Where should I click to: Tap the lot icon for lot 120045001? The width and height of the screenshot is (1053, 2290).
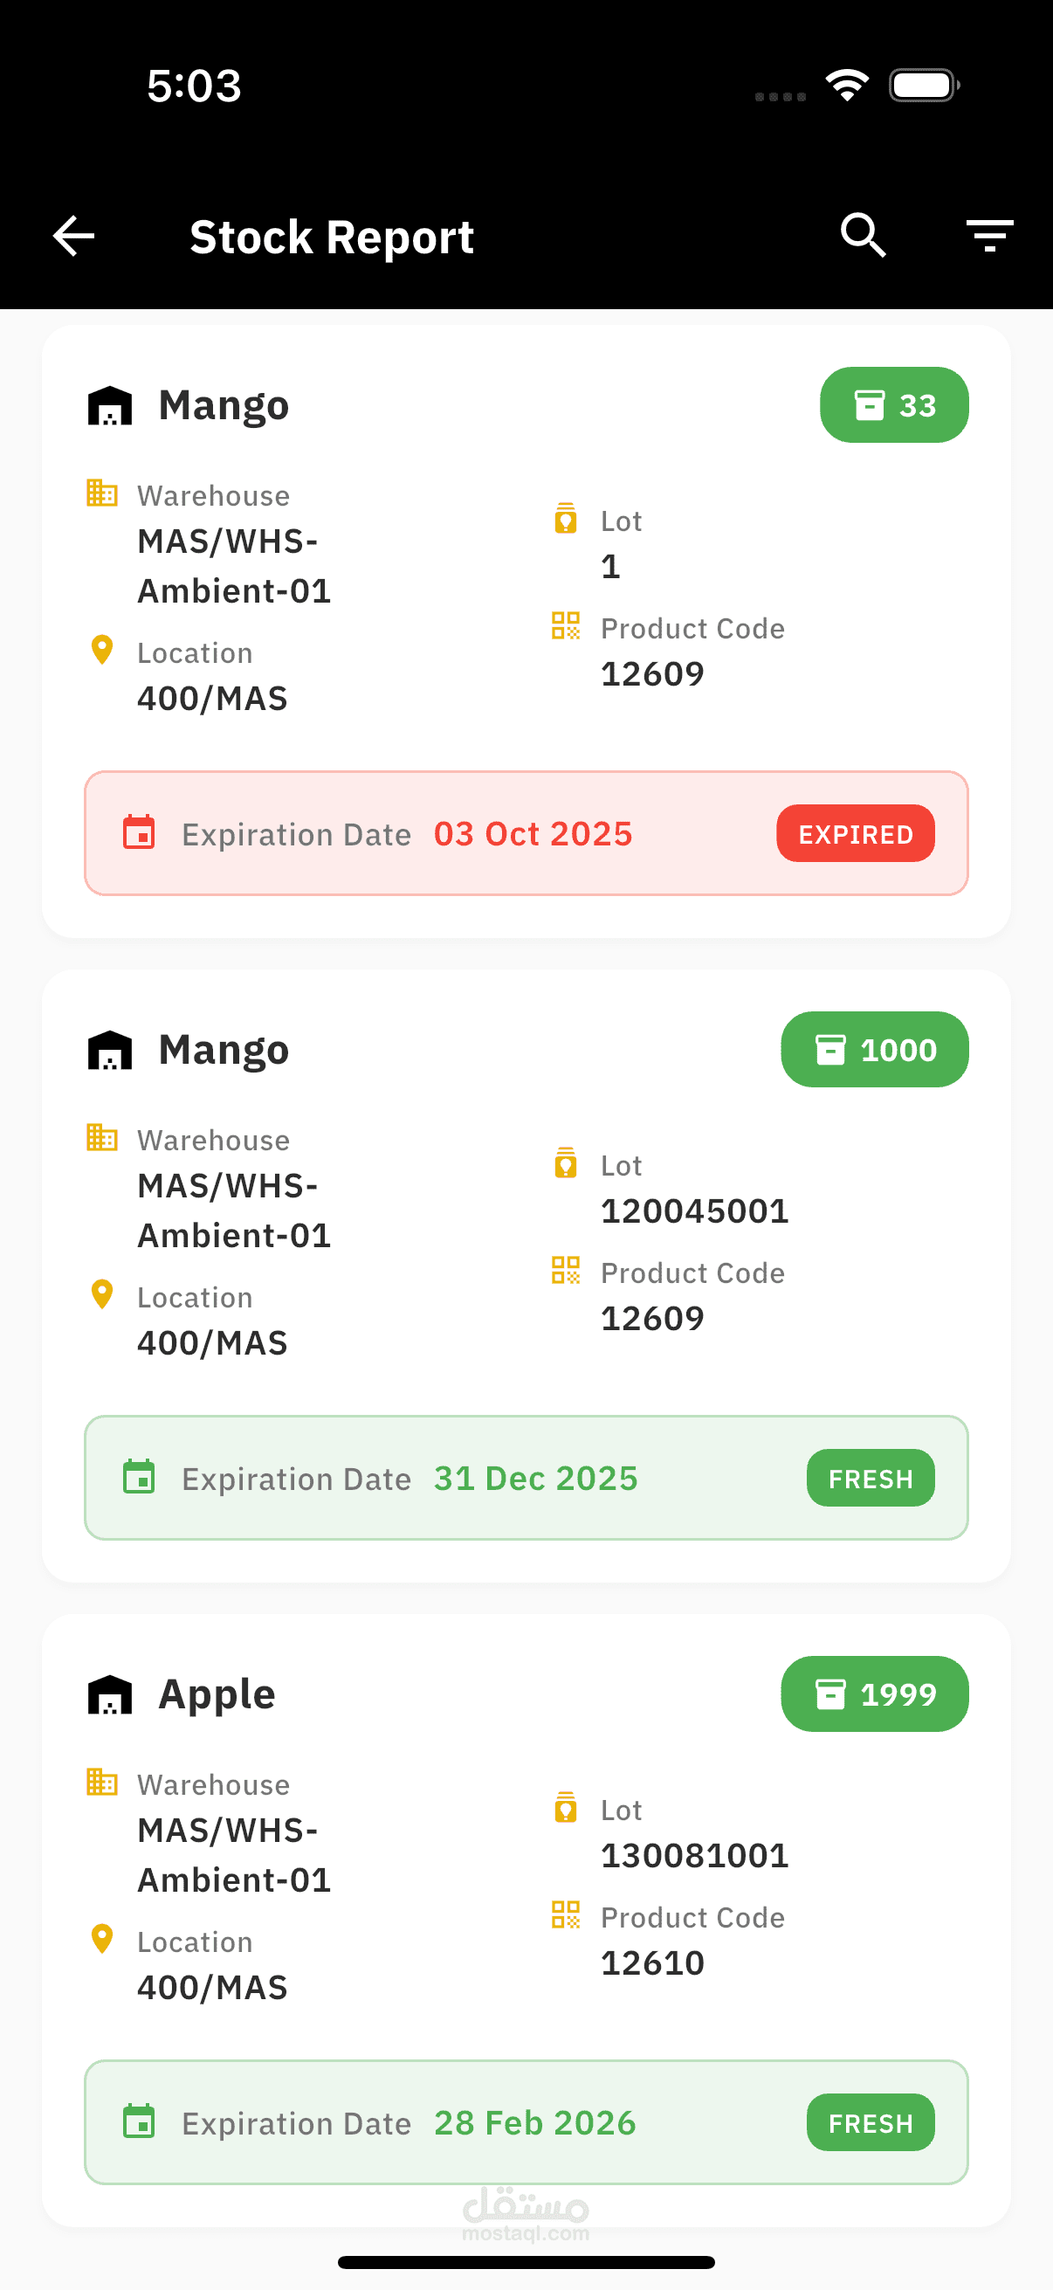coord(565,1162)
